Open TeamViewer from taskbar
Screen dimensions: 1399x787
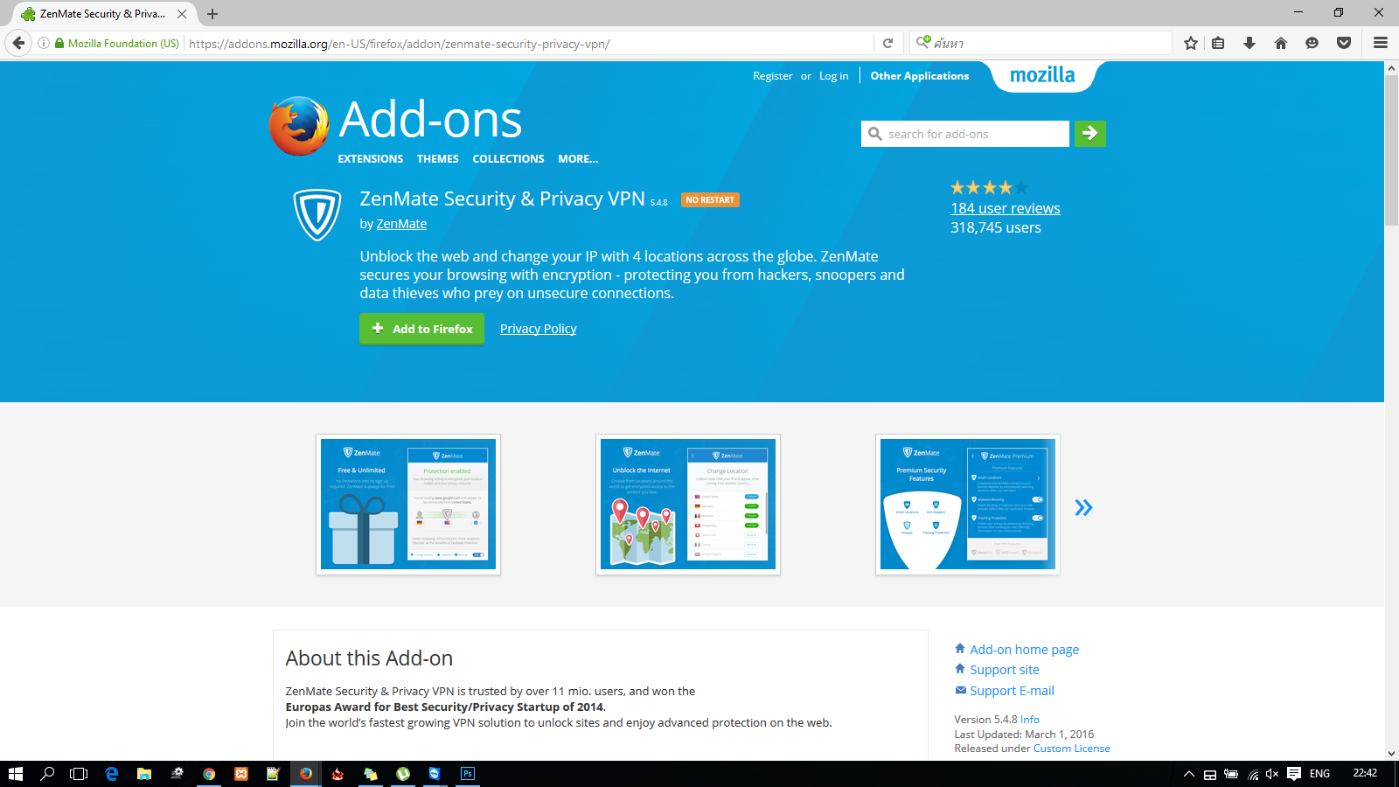[x=435, y=774]
